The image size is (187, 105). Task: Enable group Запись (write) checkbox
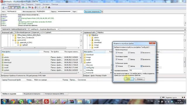point(129,59)
